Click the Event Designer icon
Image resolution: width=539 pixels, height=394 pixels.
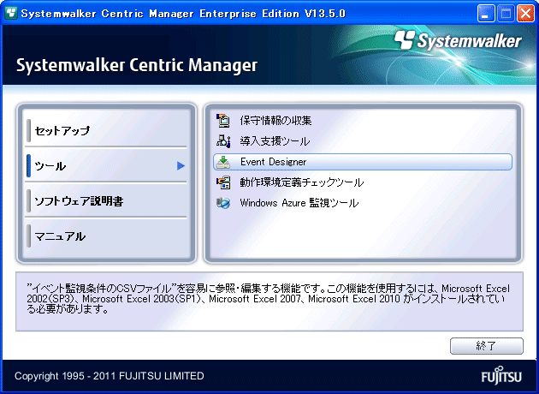(x=223, y=162)
